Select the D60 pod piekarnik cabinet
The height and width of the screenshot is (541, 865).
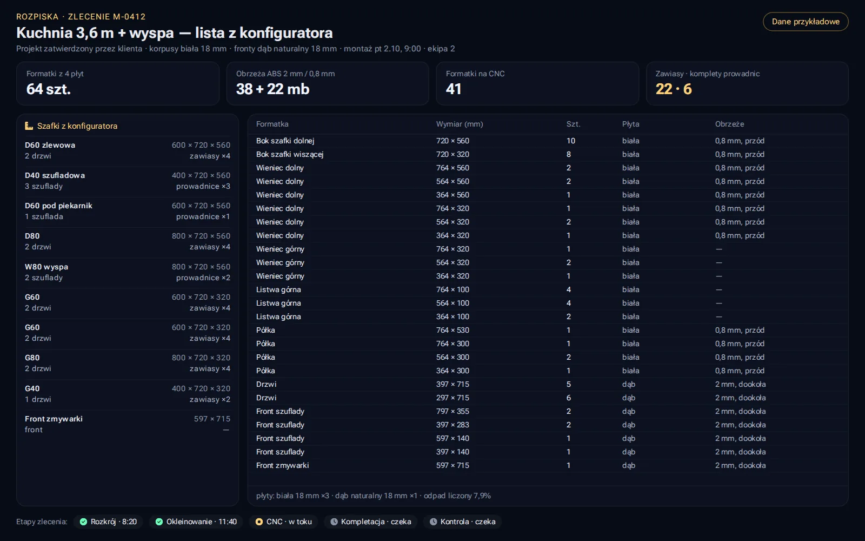pyautogui.click(x=128, y=211)
